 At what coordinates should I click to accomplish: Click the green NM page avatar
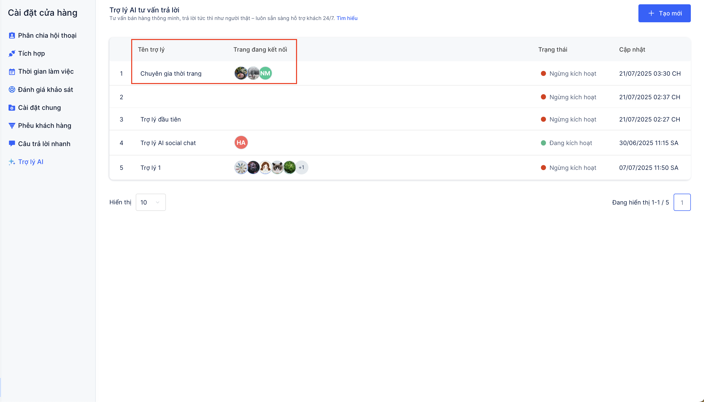pyautogui.click(x=265, y=73)
